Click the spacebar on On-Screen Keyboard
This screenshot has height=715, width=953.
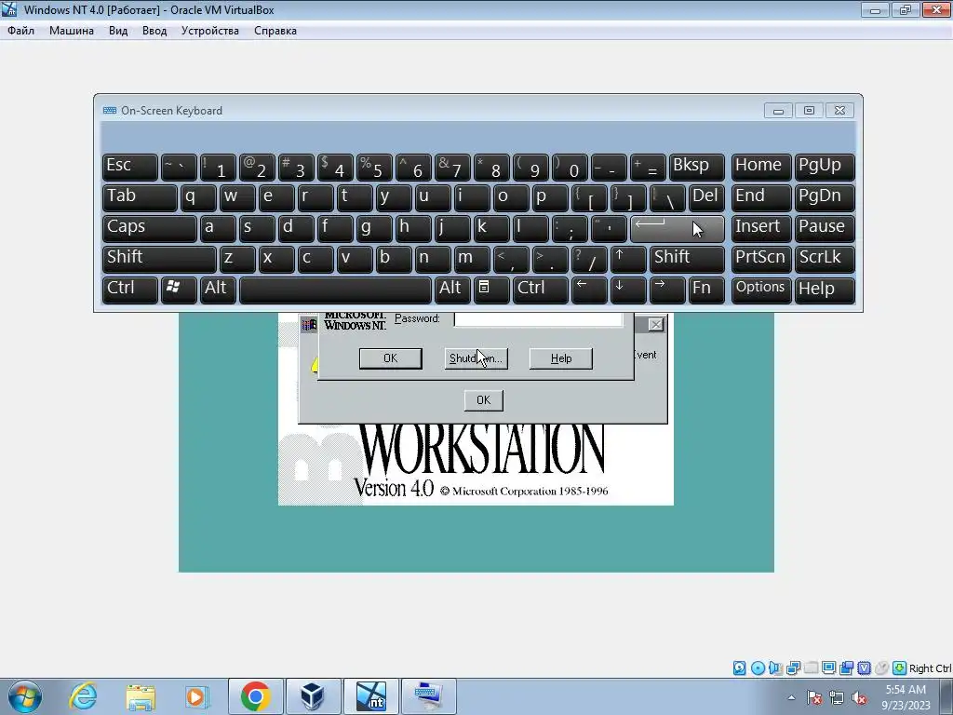[x=335, y=289]
